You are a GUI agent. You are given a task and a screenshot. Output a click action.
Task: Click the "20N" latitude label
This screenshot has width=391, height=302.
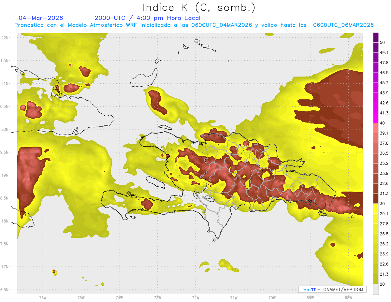click(x=5, y=129)
